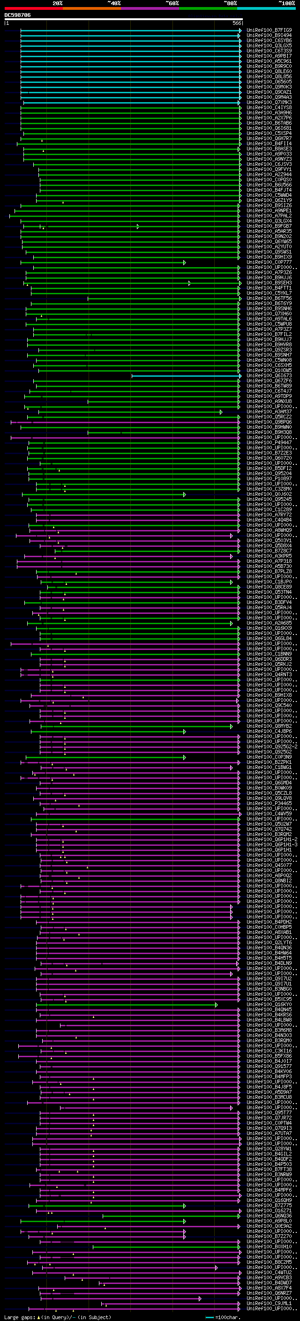Viewport: 300px width, 1321px height.
Task: Click the cyan alignment bar for Q6I673
Action: (187, 376)
